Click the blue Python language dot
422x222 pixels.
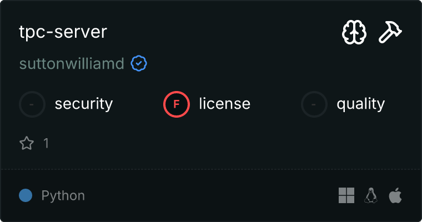point(26,195)
